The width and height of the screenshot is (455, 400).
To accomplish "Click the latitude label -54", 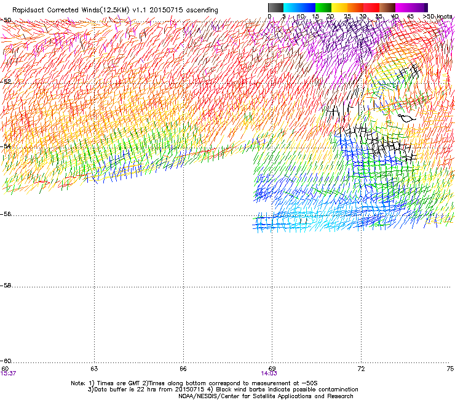I will 6,146.
